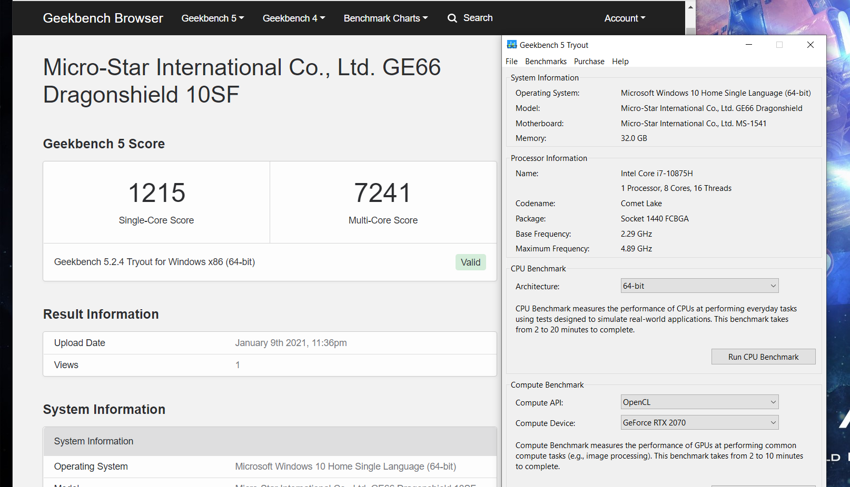Viewport: 850px width, 487px height.
Task: Click the browser scrollbar up arrow
Action: click(x=690, y=7)
